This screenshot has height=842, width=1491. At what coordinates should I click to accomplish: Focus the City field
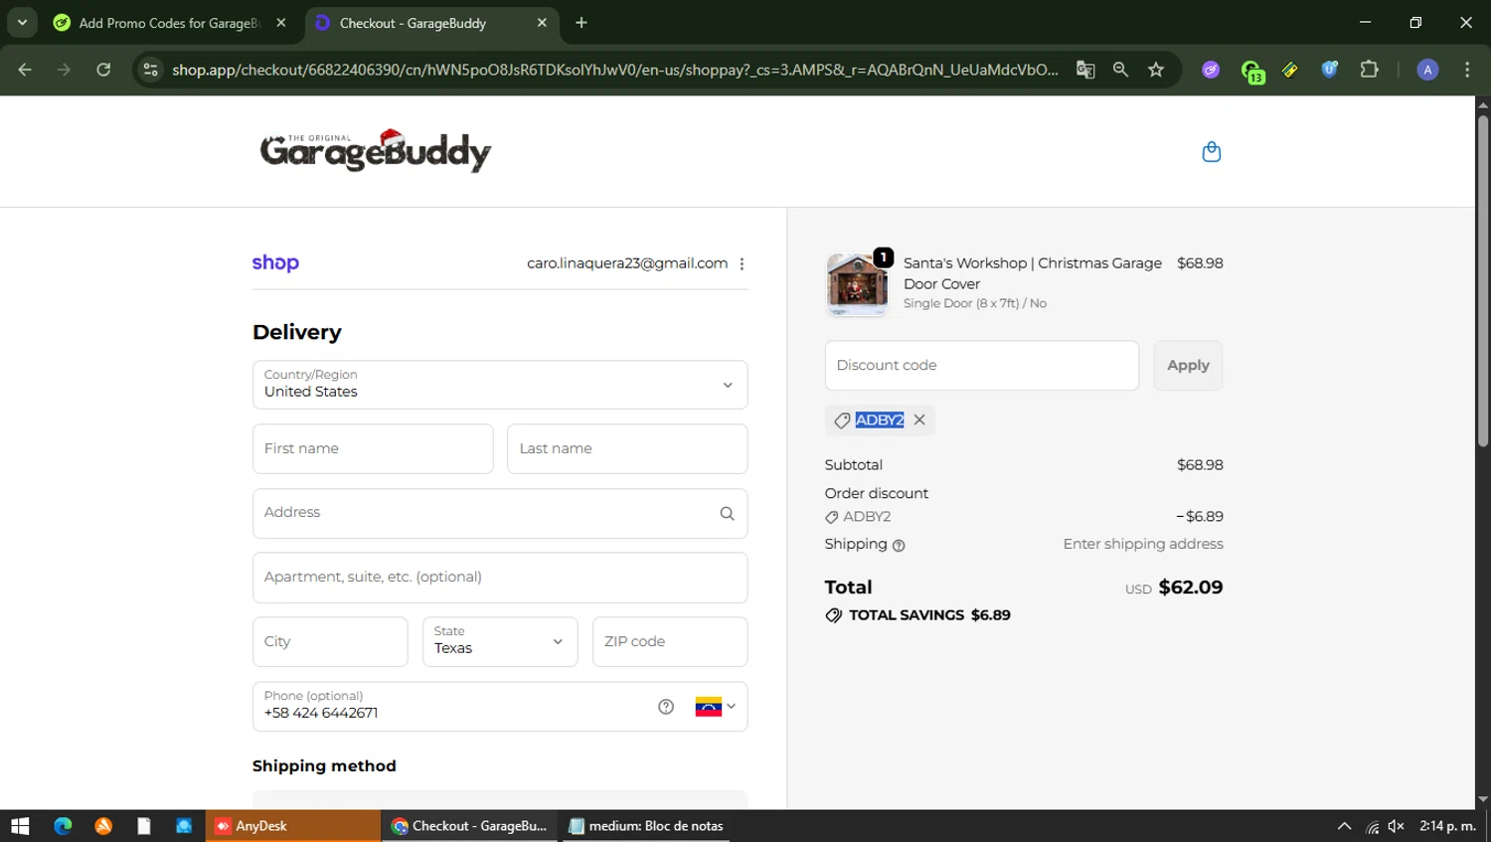coord(330,641)
